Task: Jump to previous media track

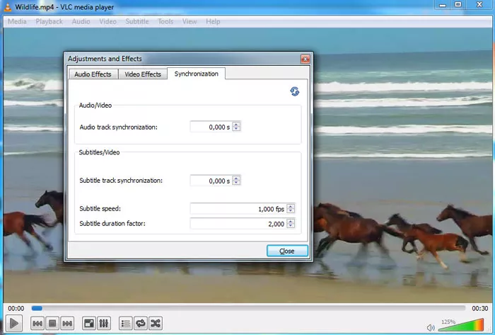Action: [37, 323]
